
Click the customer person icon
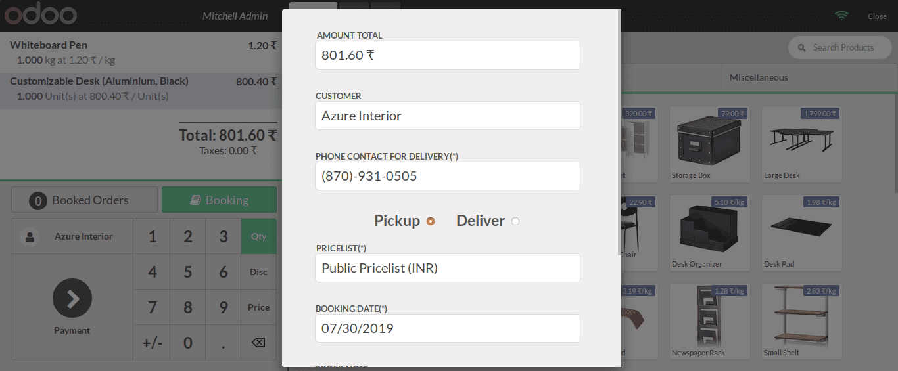pyautogui.click(x=30, y=237)
